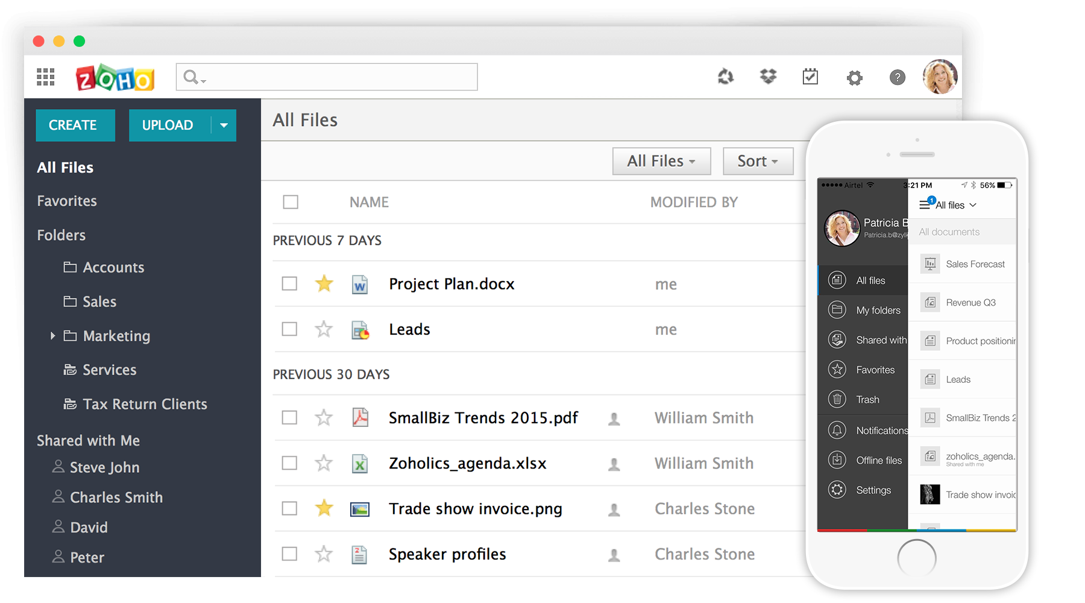Open the settings gear icon
1085x603 pixels.
[855, 77]
